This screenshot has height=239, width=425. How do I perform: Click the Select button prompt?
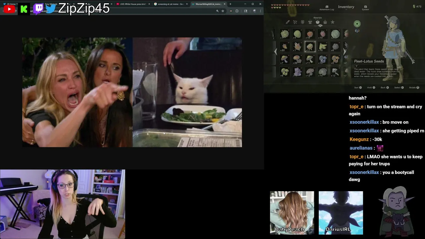(x=399, y=88)
